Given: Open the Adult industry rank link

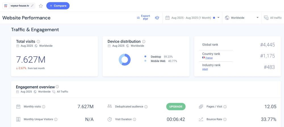Looking at the screenshot, I should click(x=205, y=69).
